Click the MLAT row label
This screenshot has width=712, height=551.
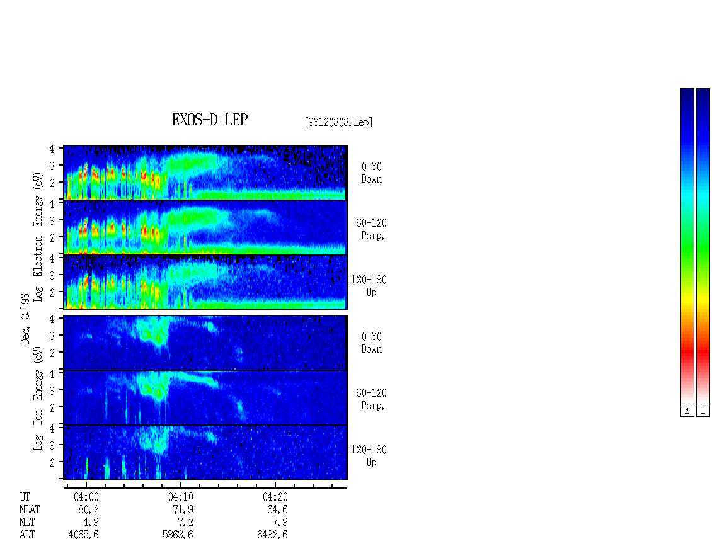click(30, 509)
